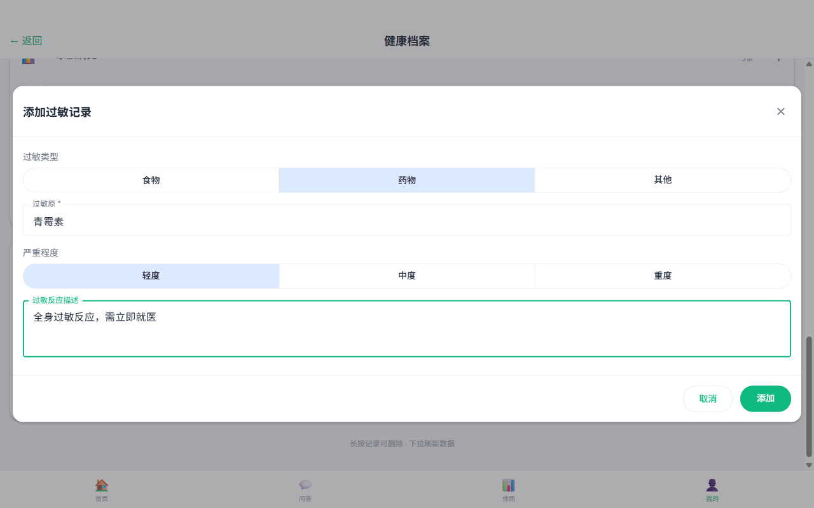Open the 我的 profile icon
This screenshot has height=508, width=814.
pos(712,486)
